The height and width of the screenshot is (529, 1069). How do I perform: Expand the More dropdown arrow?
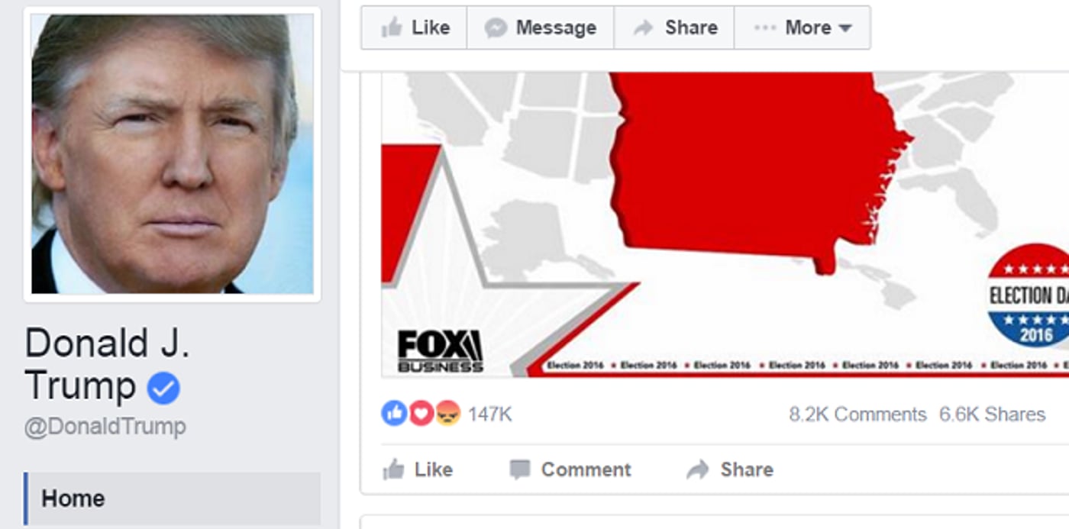[845, 28]
